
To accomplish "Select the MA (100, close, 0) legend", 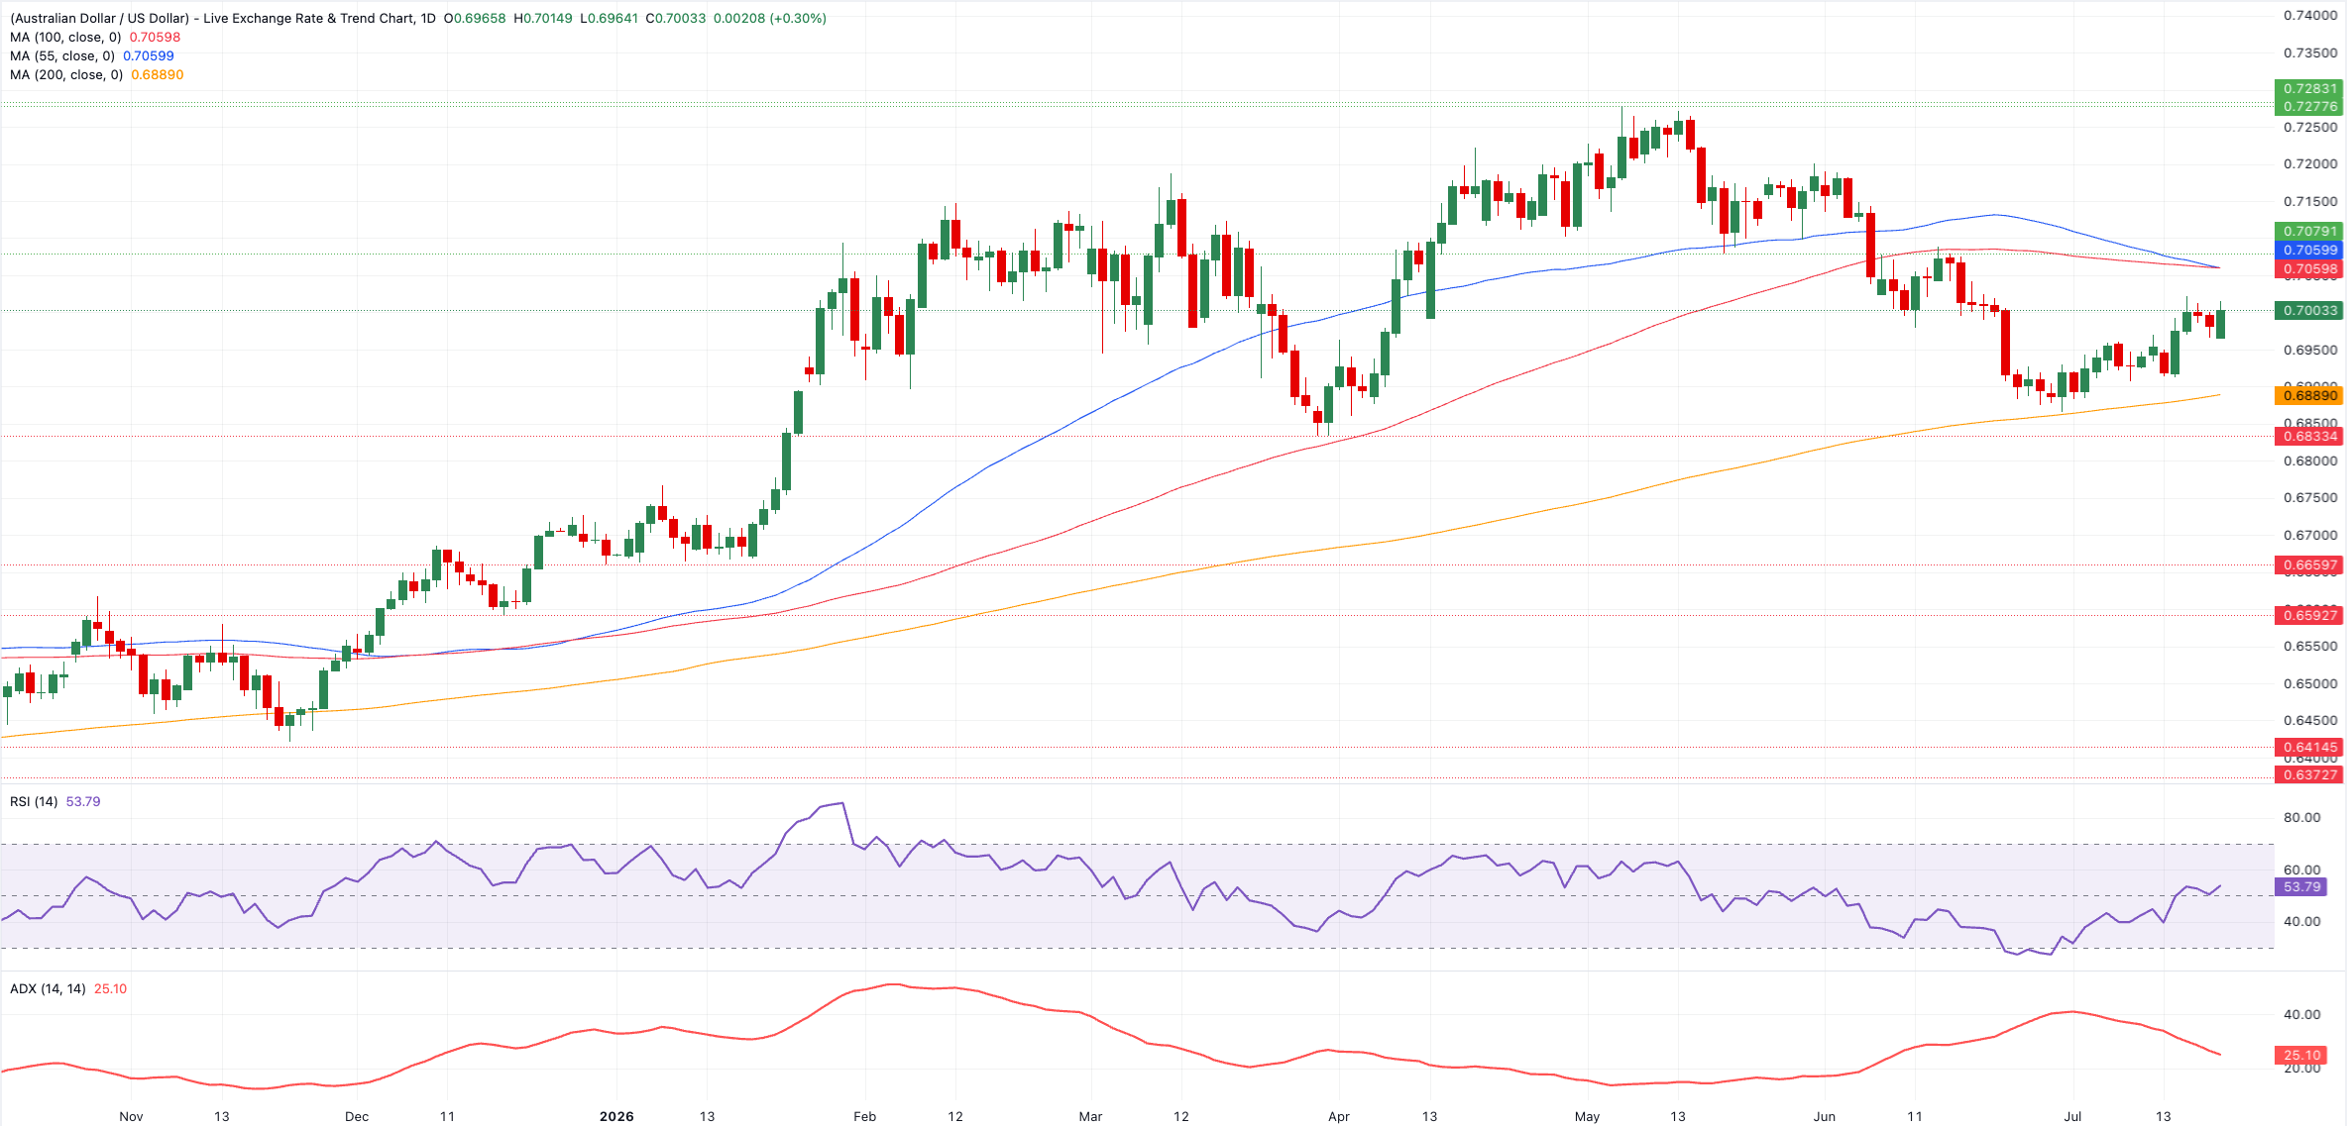I will [95, 37].
